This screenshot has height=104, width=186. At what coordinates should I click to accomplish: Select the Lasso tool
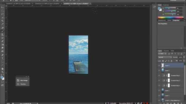pyautogui.click(x=2, y=14)
